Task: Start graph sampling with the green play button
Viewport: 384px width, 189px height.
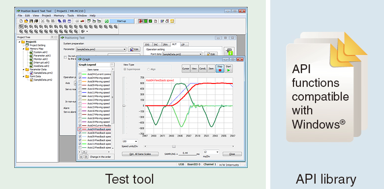Action: [228, 69]
